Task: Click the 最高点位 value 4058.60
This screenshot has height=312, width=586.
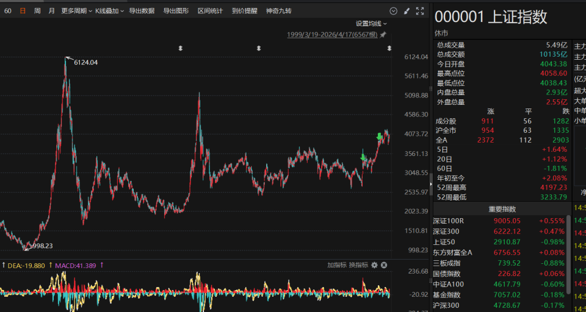Action: click(554, 74)
